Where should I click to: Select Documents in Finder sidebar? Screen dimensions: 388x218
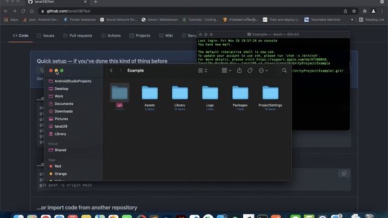pyautogui.click(x=61, y=104)
